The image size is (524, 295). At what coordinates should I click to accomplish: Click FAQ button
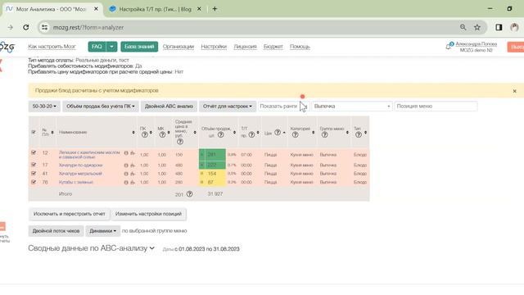tap(97, 47)
